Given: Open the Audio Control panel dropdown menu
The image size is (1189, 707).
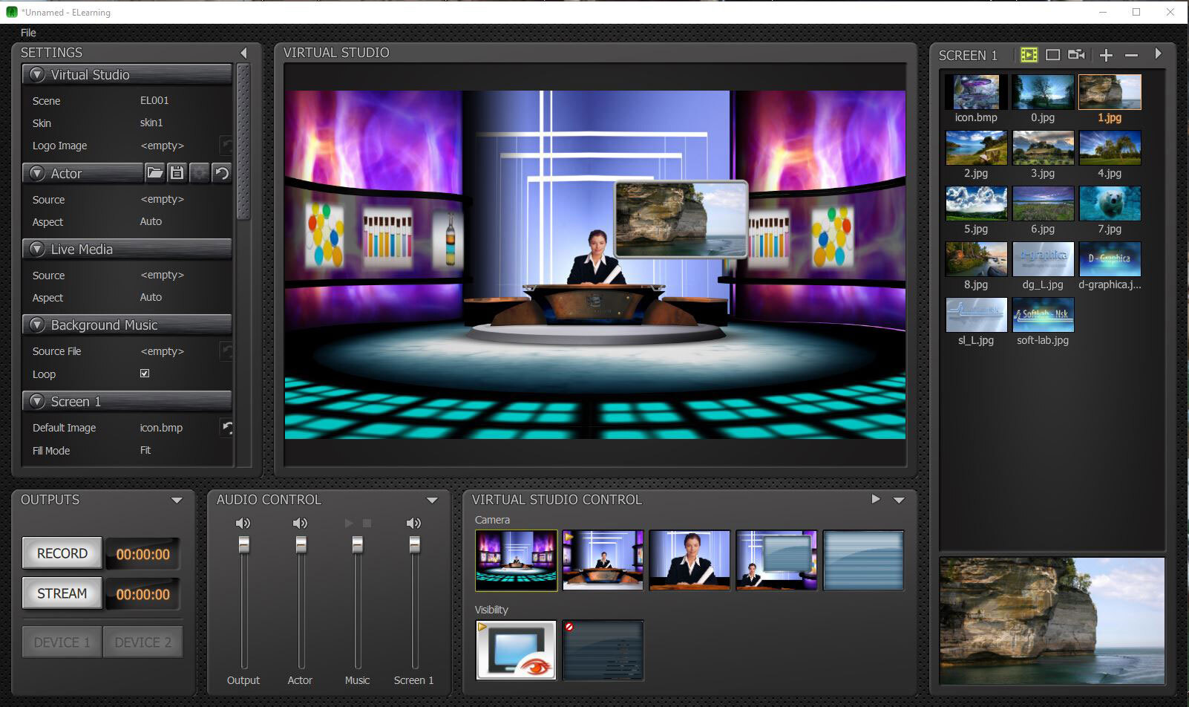Looking at the screenshot, I should pyautogui.click(x=432, y=501).
